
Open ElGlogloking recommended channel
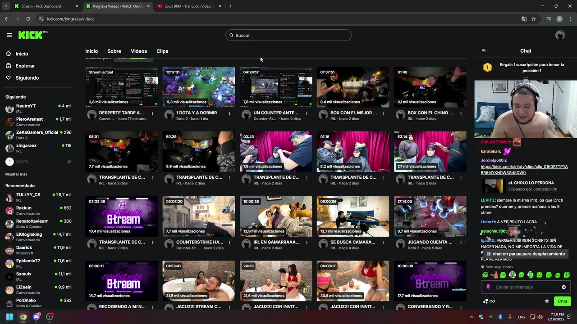coord(38,237)
